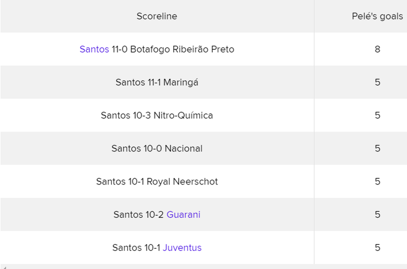Click the Santos 10-1 Royal Neerschot scoreline

pyautogui.click(x=157, y=181)
